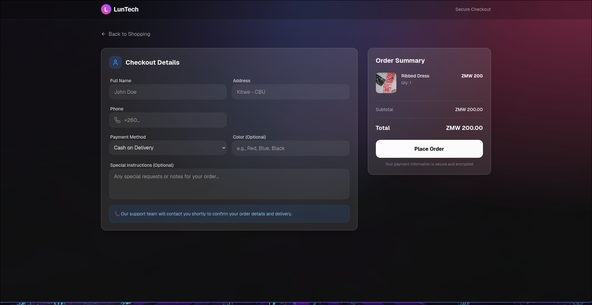Screen dimensions: 592x305
Task: Click the phone handset icon in Phone field
Action: [x=117, y=120]
